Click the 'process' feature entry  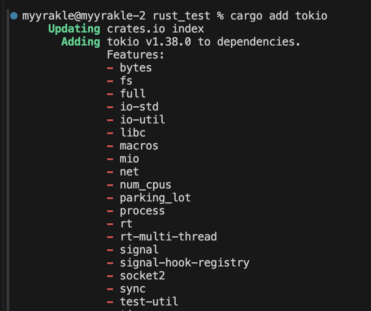tap(142, 211)
